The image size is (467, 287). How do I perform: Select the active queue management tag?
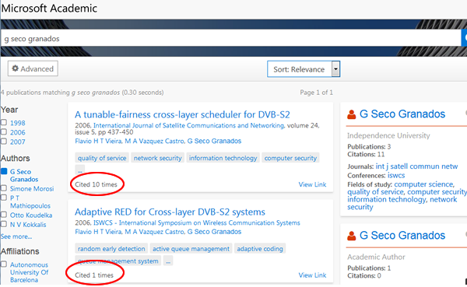[191, 249]
